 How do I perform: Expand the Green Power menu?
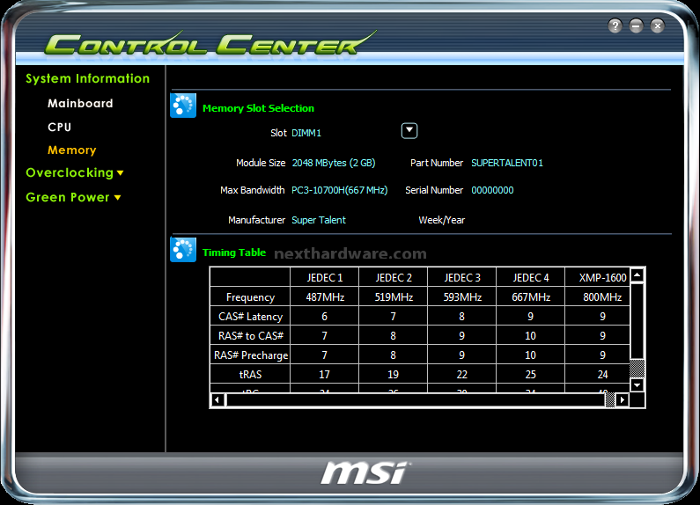[x=73, y=197]
